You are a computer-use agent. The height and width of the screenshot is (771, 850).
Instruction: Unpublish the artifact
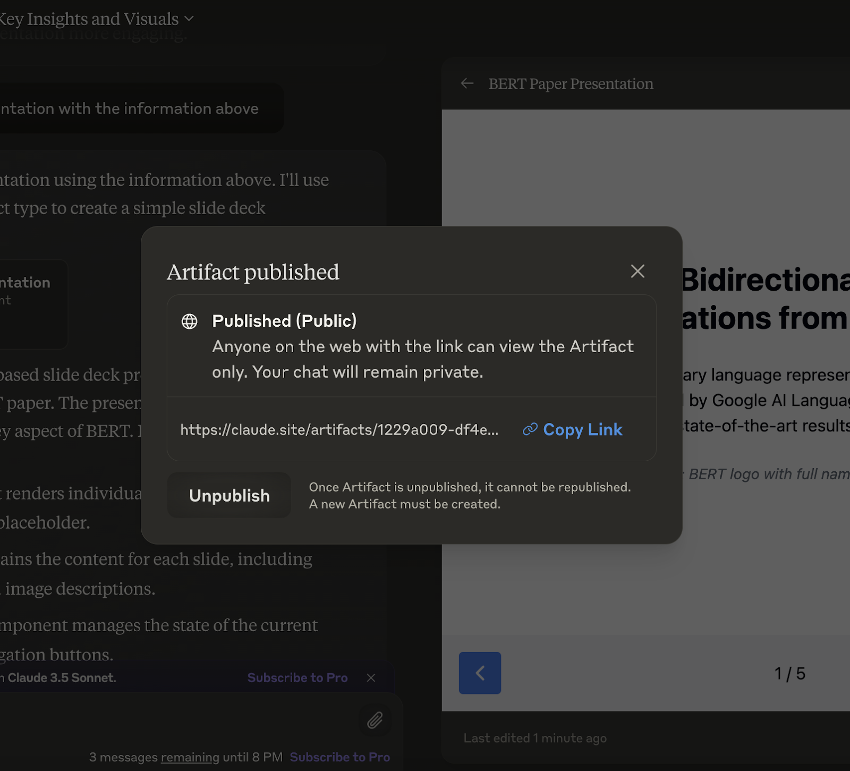[229, 495]
